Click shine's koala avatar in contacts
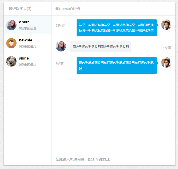 coord(11,61)
